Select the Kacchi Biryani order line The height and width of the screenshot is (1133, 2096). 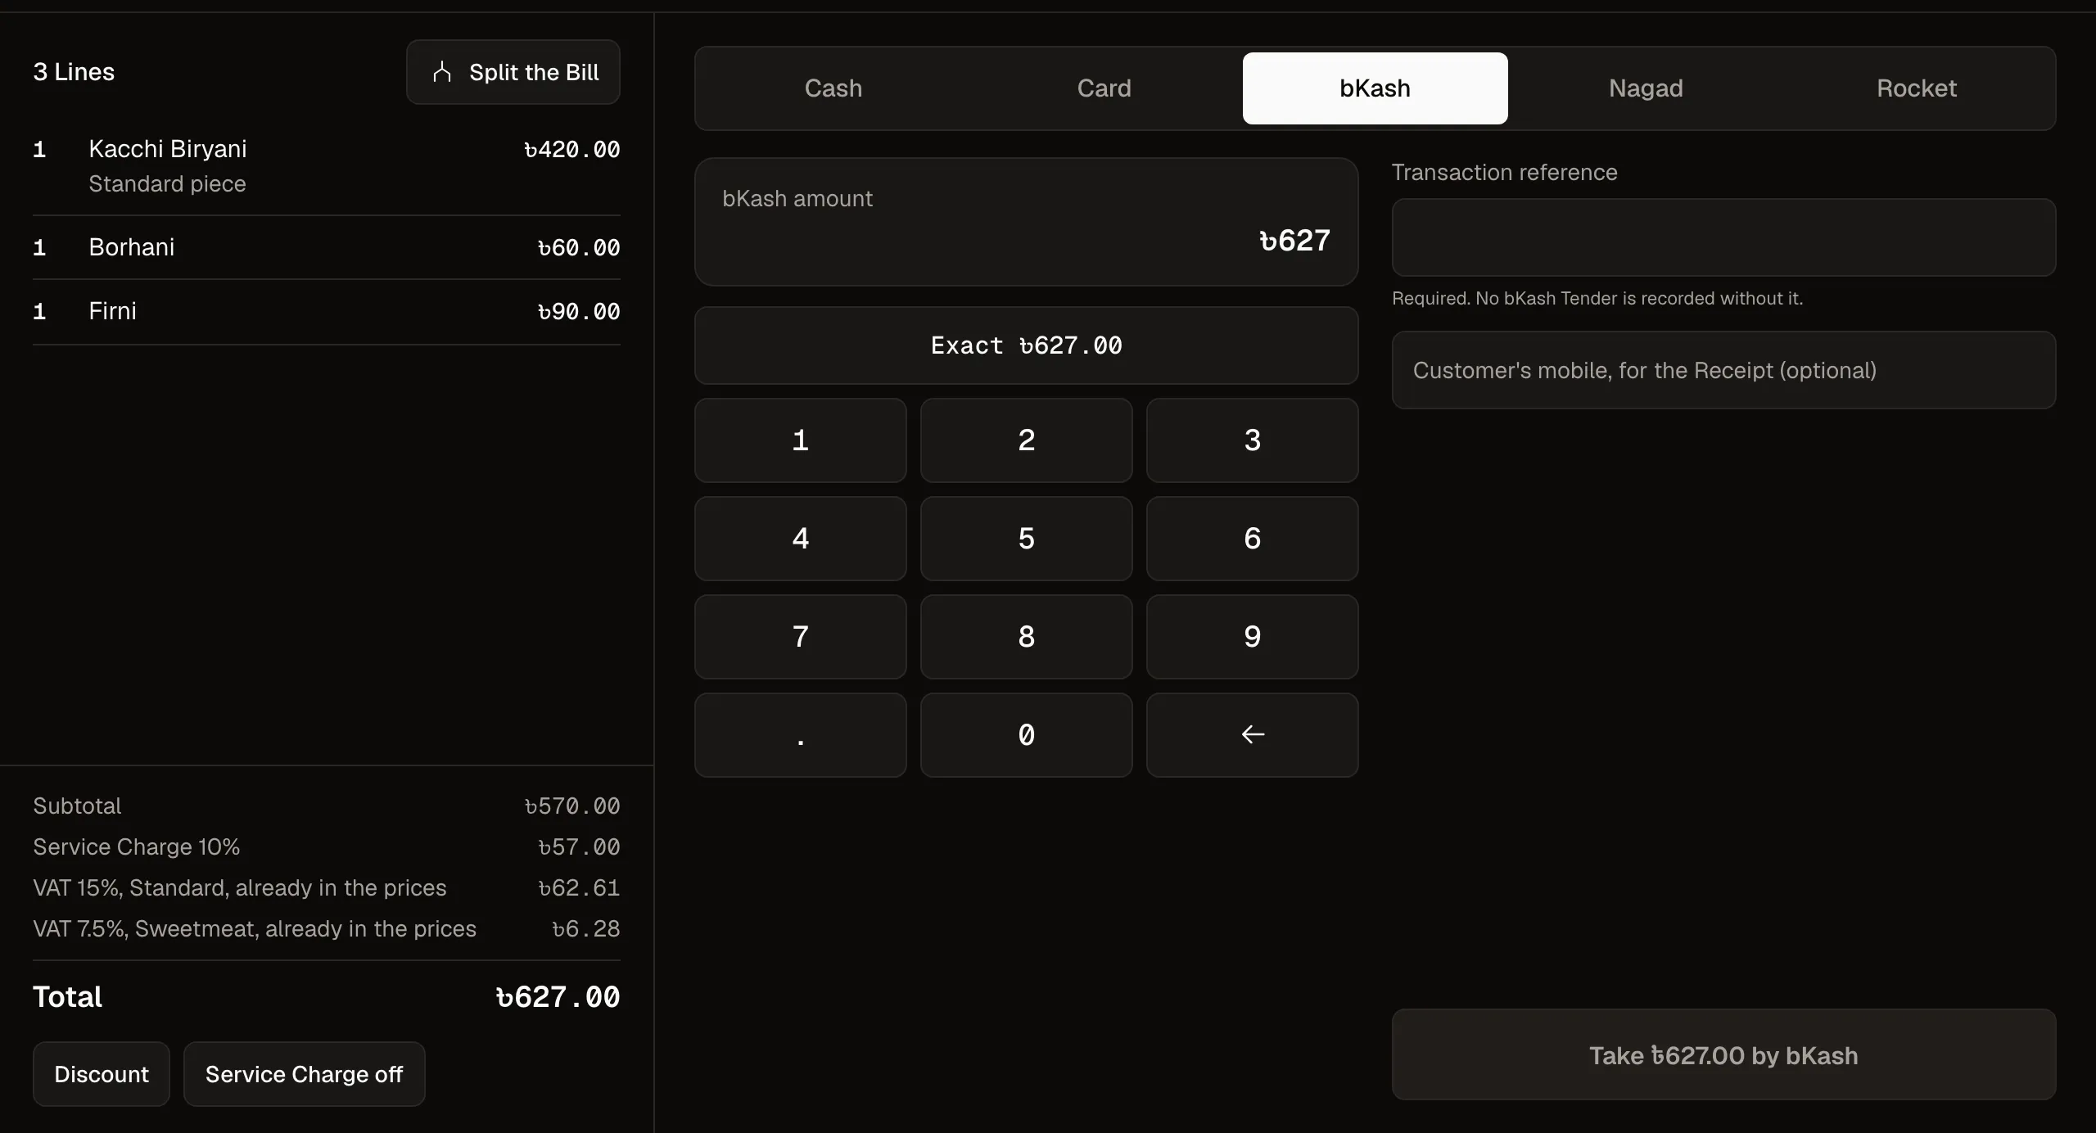point(327,166)
